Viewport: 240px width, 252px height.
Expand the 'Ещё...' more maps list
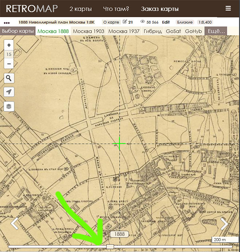[x=215, y=31]
